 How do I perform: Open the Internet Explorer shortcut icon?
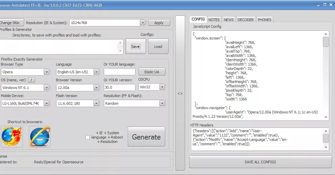click(x=40, y=137)
